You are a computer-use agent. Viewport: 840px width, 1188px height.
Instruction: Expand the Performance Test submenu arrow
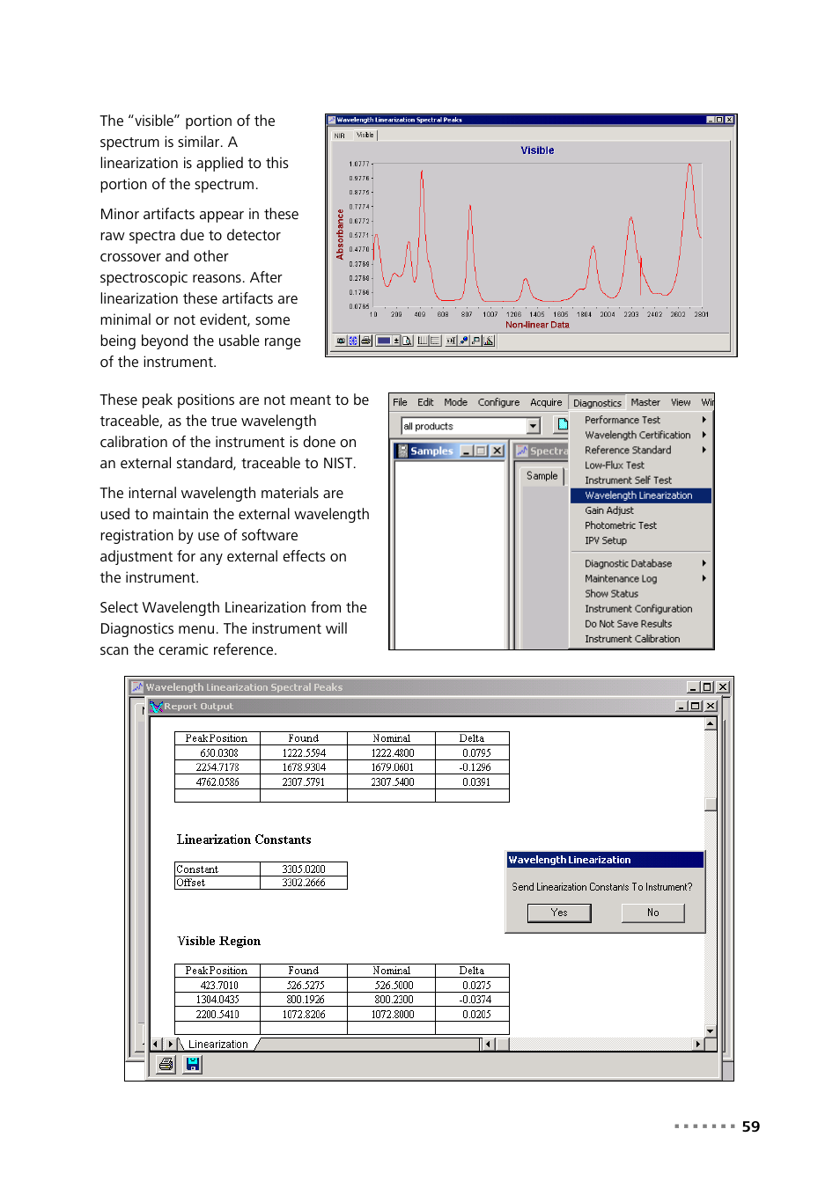click(704, 420)
